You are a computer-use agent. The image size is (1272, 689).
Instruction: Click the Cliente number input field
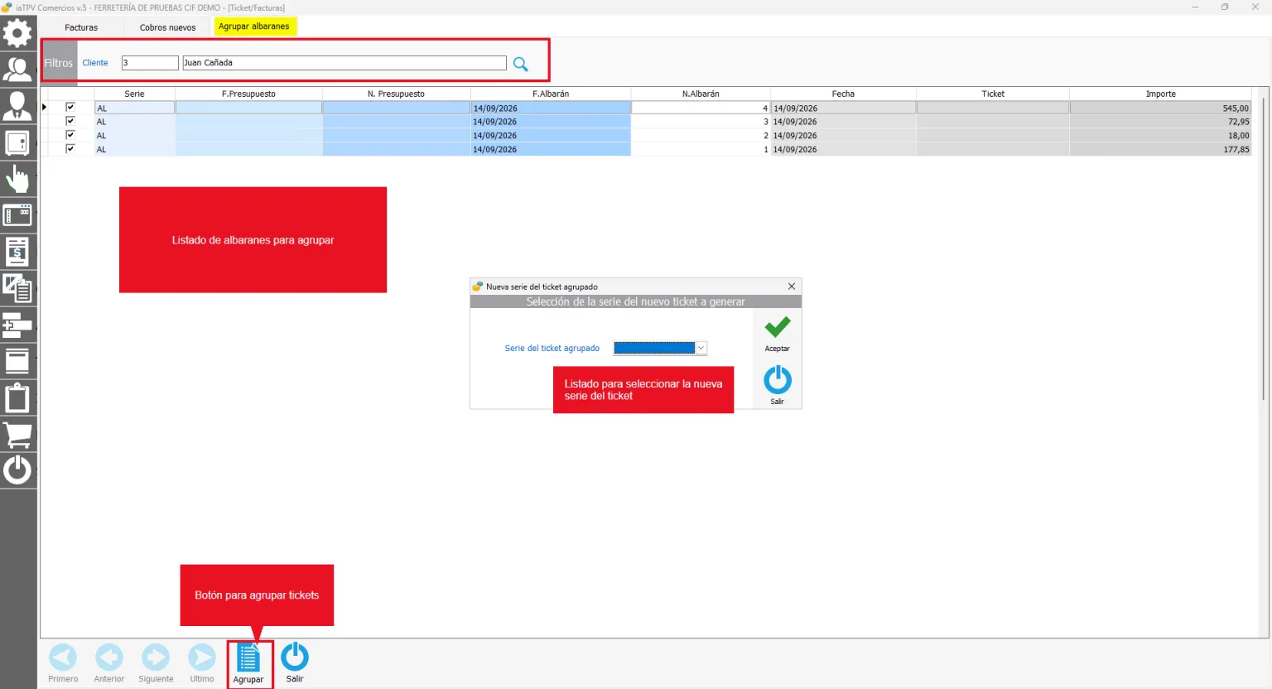pos(150,63)
